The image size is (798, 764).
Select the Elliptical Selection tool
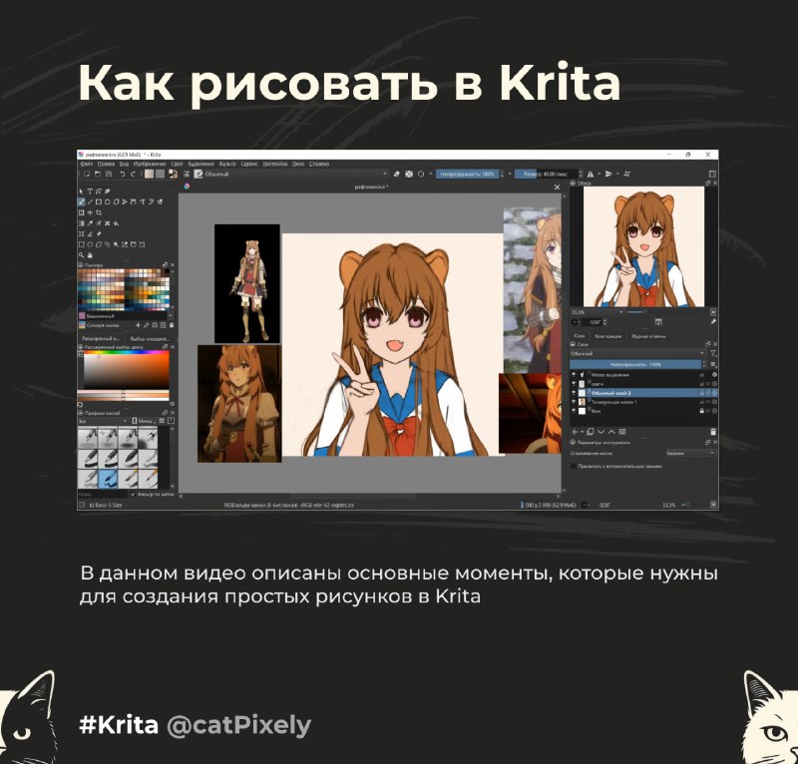coord(90,244)
